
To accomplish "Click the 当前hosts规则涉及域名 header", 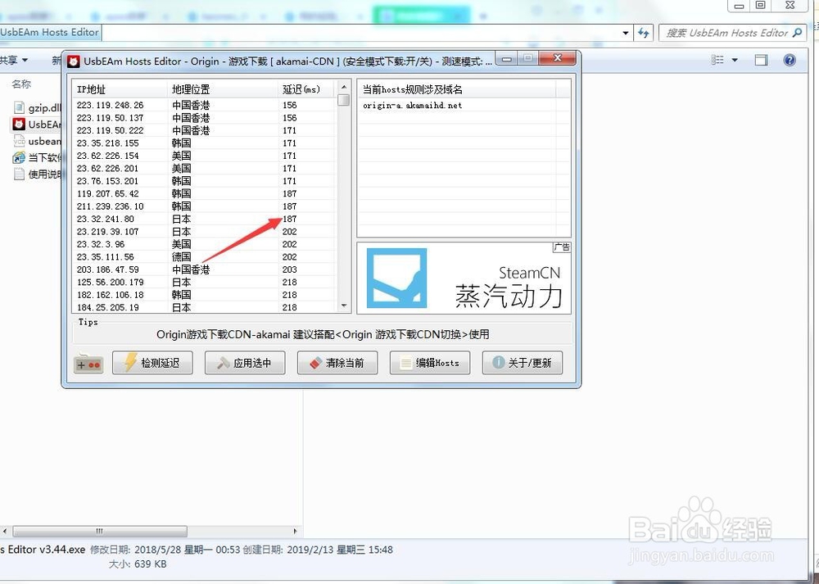I will point(456,89).
